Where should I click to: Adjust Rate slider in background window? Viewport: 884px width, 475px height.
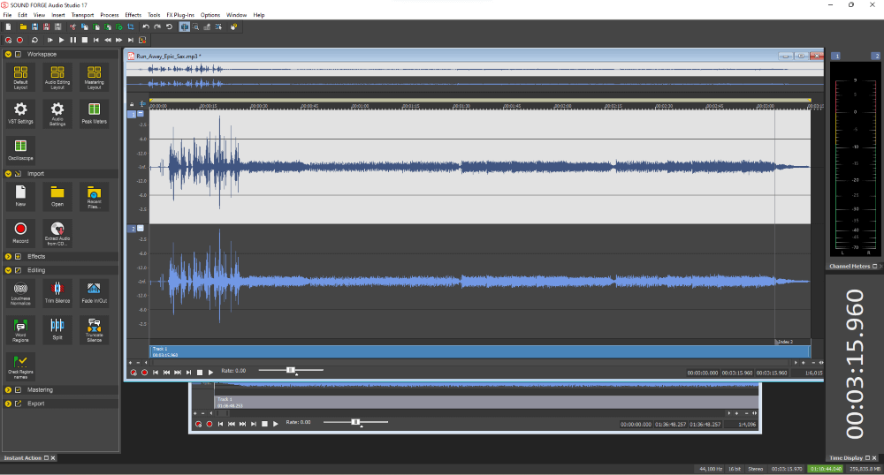(x=355, y=422)
